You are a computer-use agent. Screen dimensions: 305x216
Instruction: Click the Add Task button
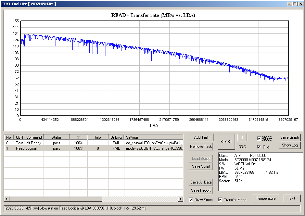tap(201, 137)
